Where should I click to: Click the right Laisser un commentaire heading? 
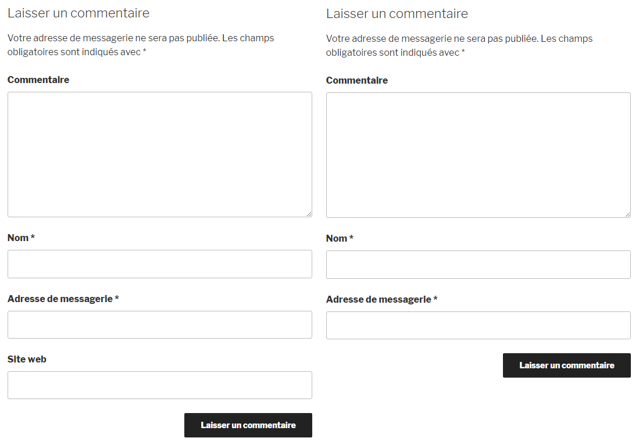tap(397, 13)
